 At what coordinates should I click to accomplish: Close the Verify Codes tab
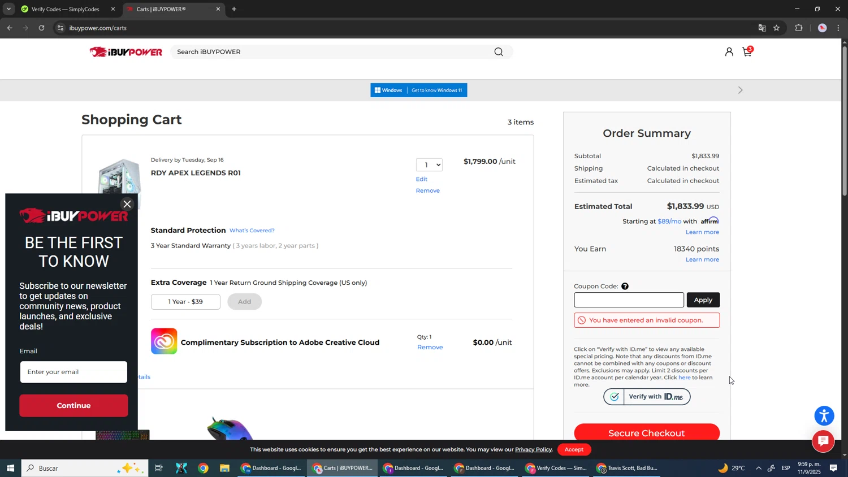click(113, 9)
